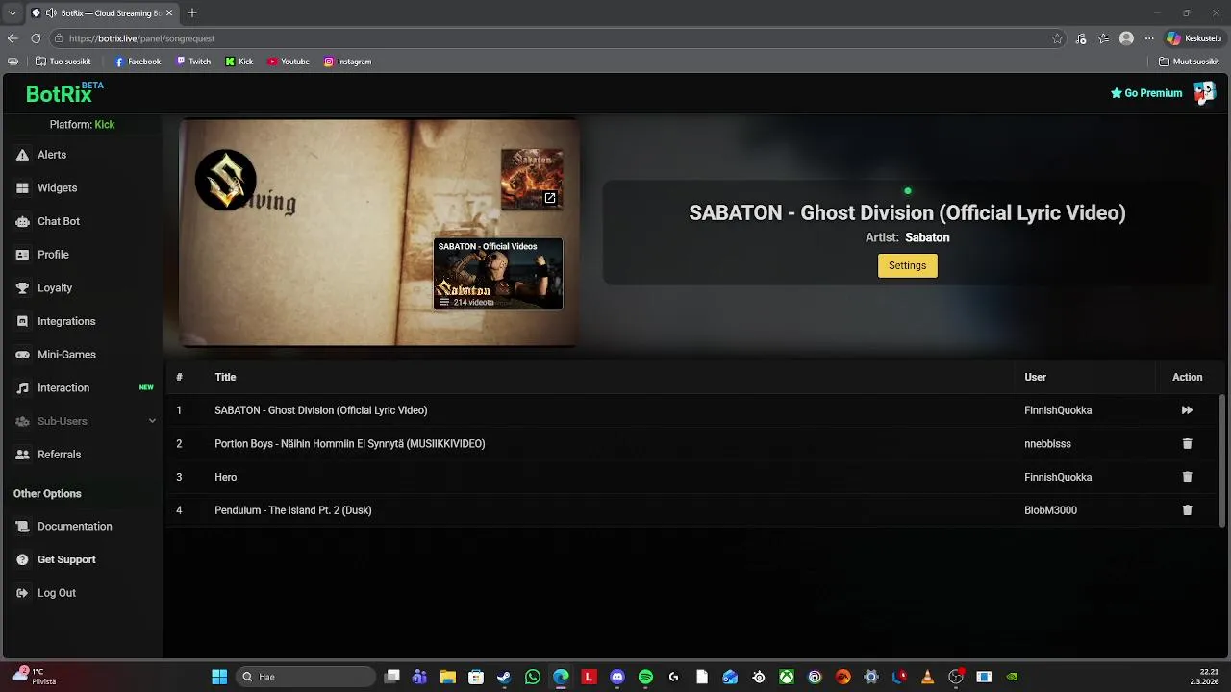Remove the Pendulum The Island request
Image resolution: width=1231 pixels, height=692 pixels.
click(x=1187, y=510)
